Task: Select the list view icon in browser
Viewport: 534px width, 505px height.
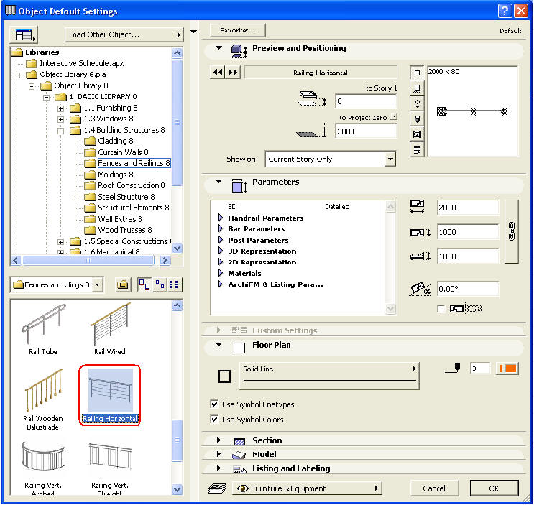Action: click(x=175, y=284)
